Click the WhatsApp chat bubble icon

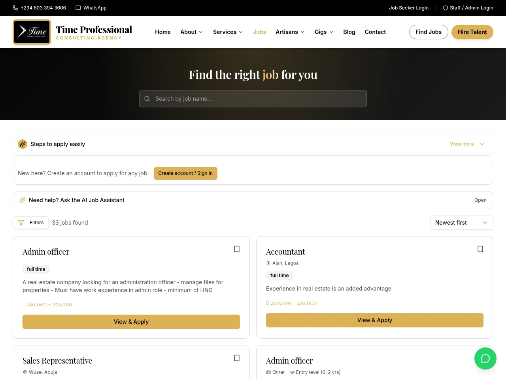pyautogui.click(x=78, y=8)
